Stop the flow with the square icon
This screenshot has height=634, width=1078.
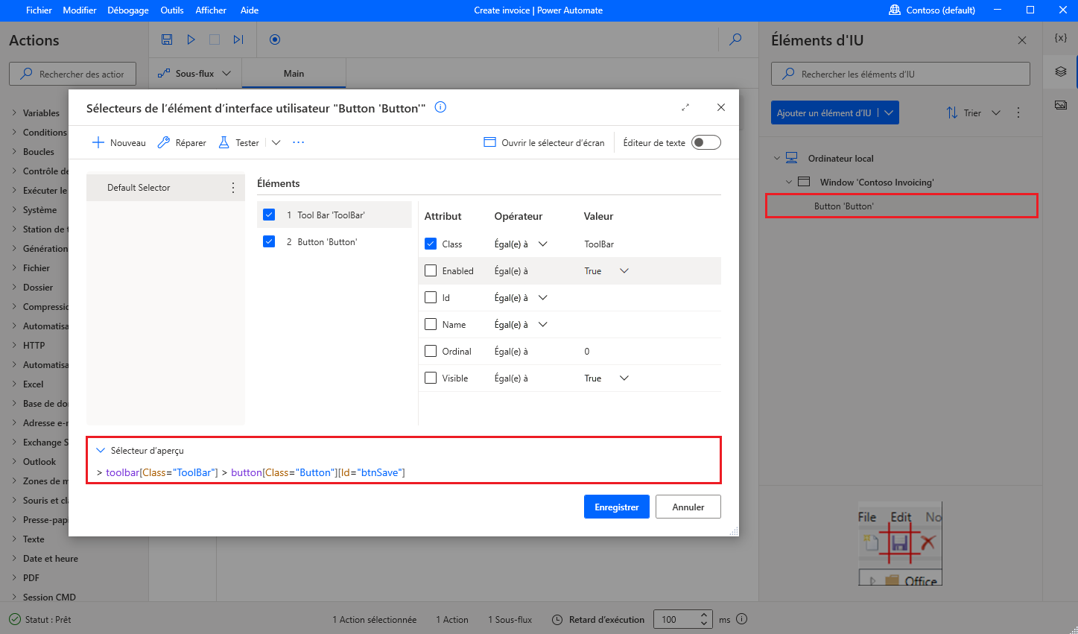215,39
